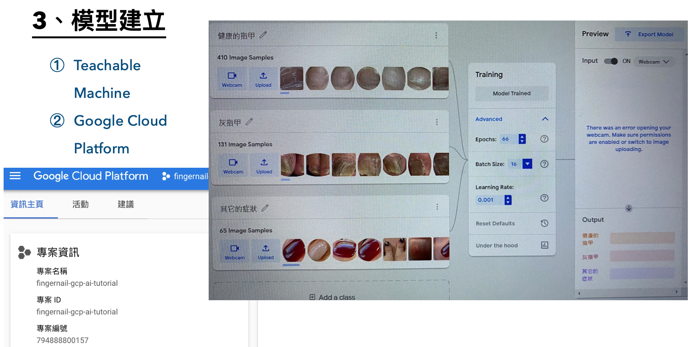Open the Batch Size dropdown arrow
Screen dimensions: 690x347
pyautogui.click(x=527, y=164)
